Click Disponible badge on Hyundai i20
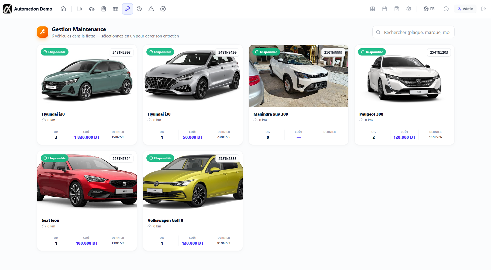 pyautogui.click(x=54, y=52)
